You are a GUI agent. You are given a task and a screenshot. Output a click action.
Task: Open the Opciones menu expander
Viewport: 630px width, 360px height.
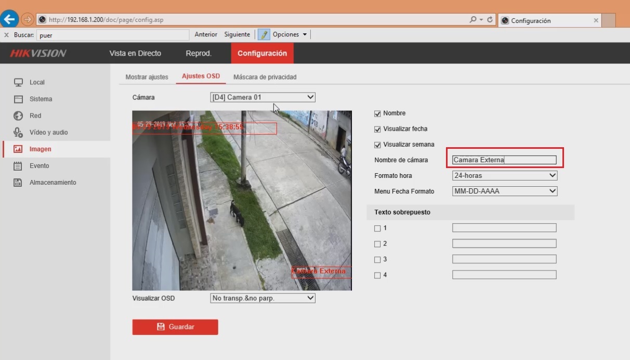(305, 34)
